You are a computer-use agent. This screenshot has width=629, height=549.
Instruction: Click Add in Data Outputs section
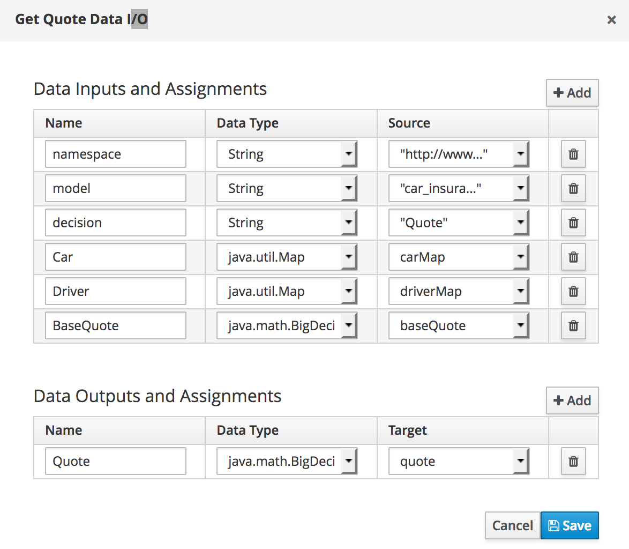[x=572, y=400]
